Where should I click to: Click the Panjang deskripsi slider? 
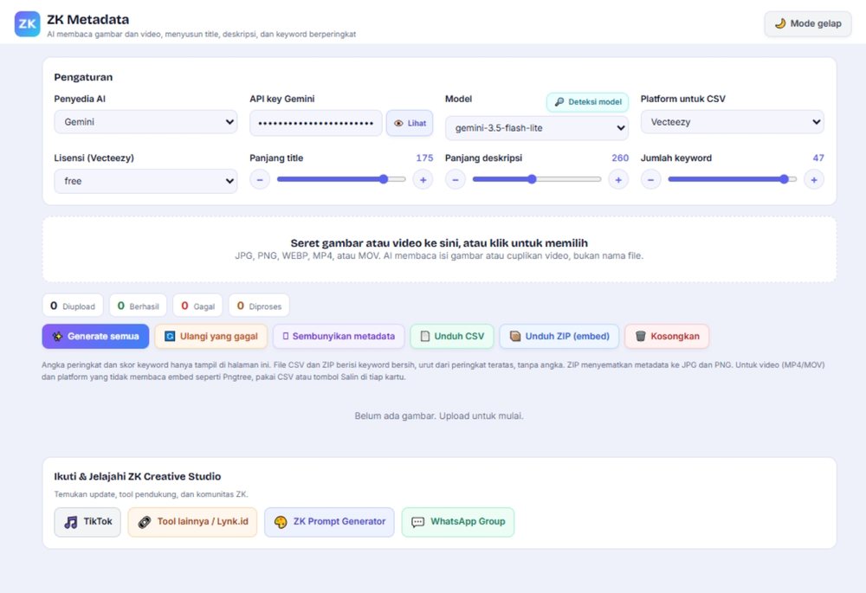pos(537,179)
